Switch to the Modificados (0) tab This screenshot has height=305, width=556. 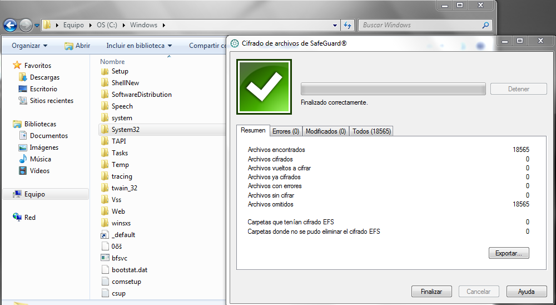coord(325,131)
